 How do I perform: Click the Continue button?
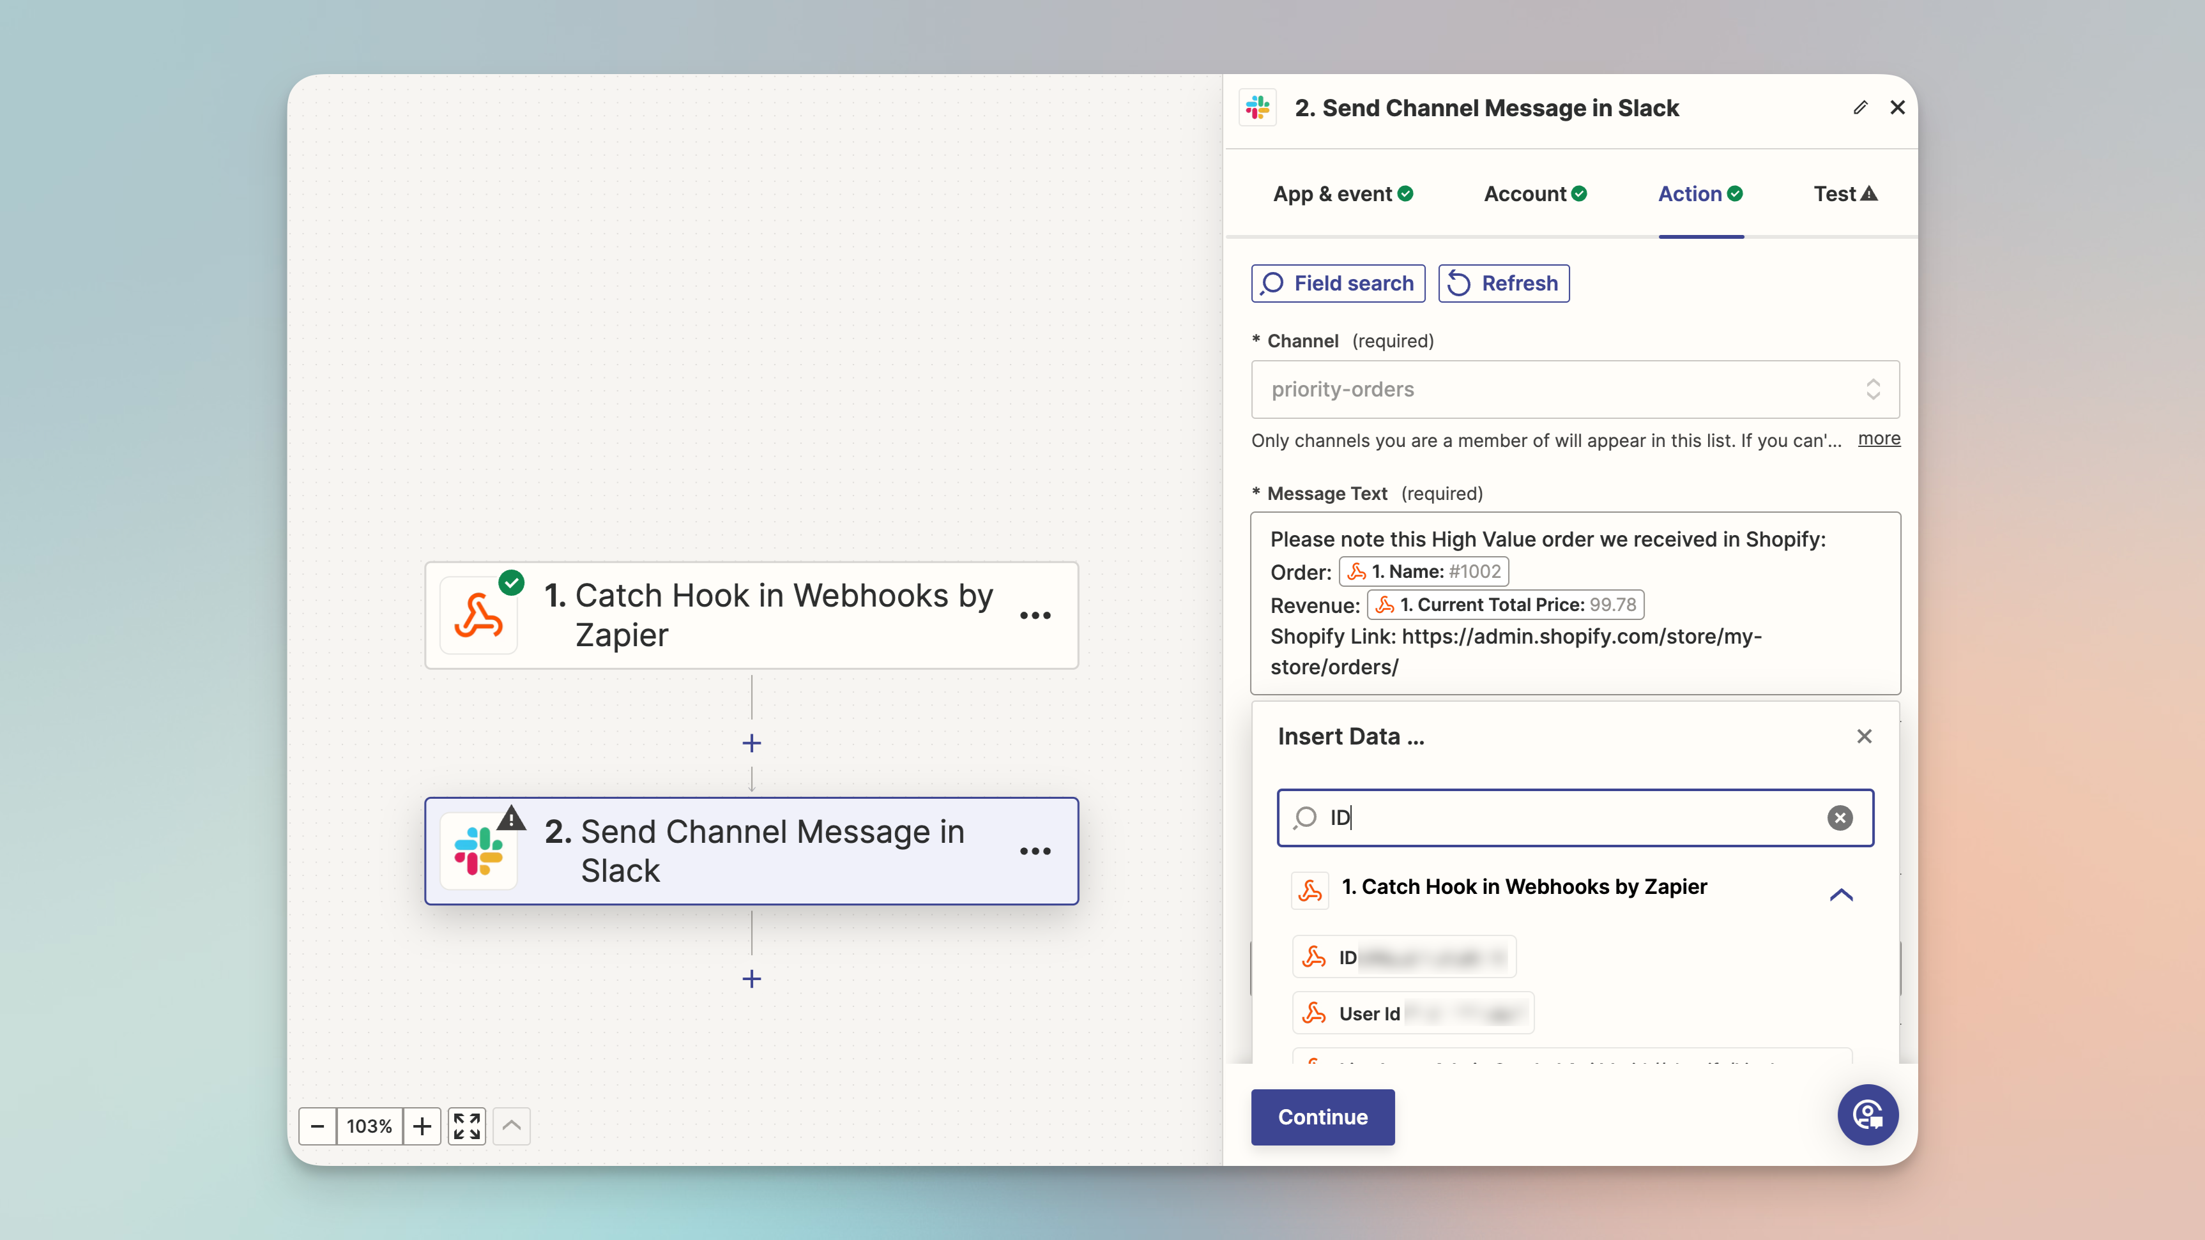coord(1322,1117)
